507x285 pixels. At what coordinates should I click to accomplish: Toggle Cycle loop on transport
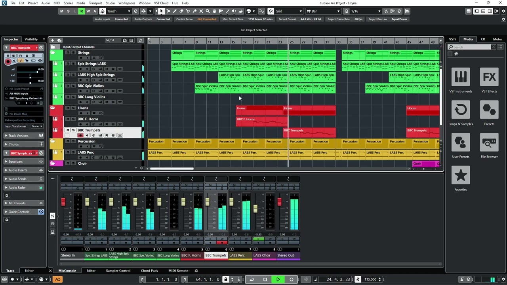pos(252,279)
